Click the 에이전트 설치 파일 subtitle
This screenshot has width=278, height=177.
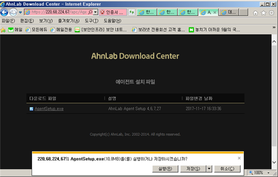pos(135,82)
